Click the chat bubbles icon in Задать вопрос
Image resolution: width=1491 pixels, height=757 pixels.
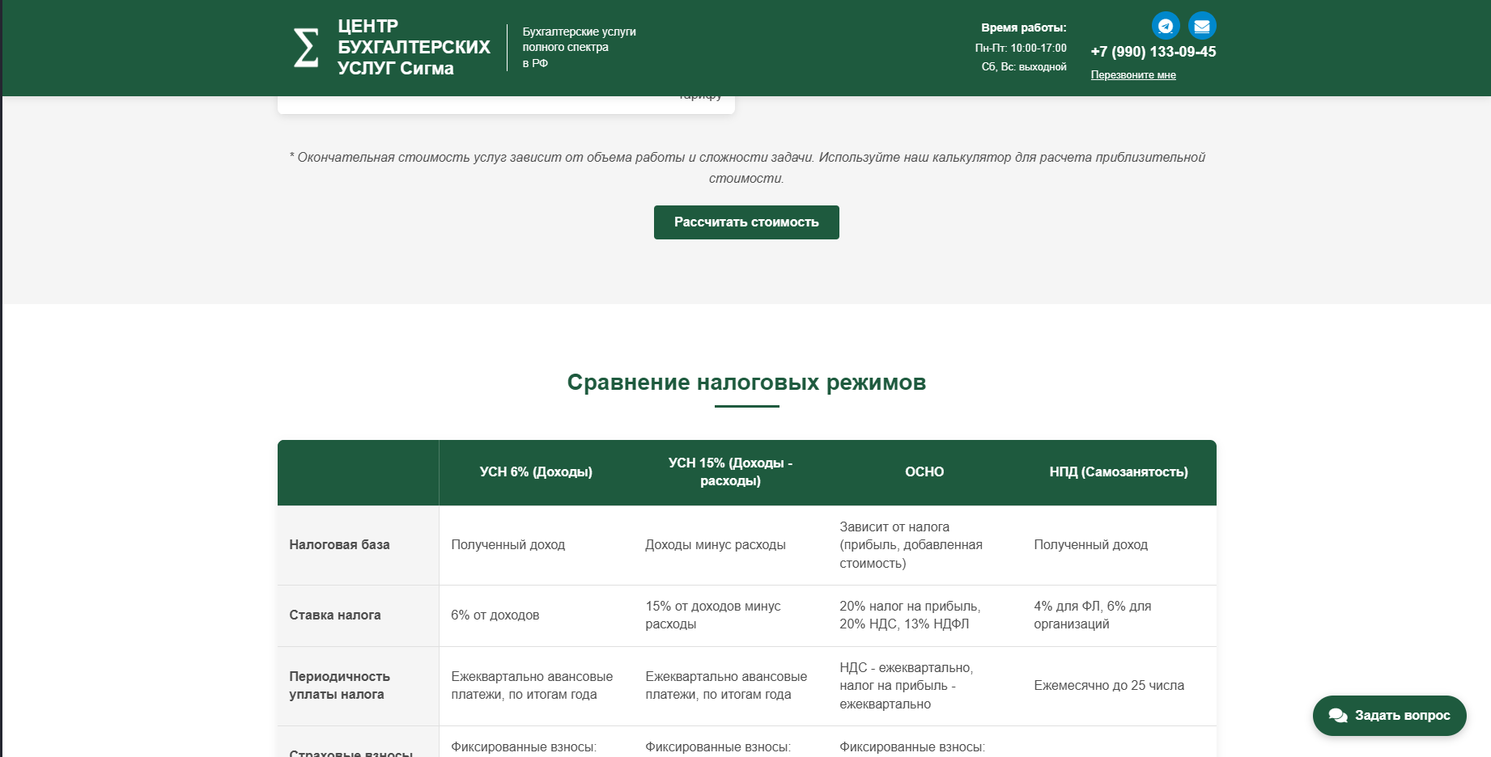1338,716
